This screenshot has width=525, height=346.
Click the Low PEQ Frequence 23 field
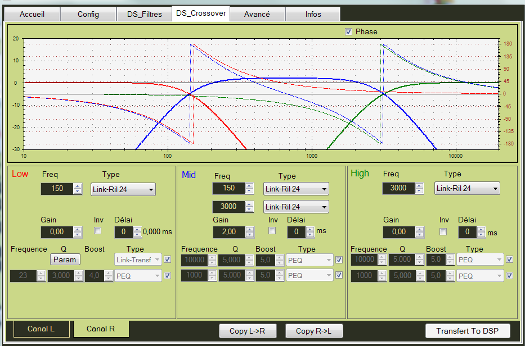click(x=23, y=276)
